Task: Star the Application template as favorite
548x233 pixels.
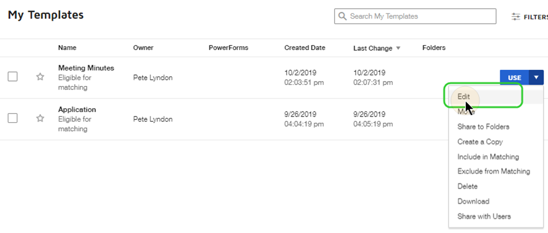Action: [40, 119]
